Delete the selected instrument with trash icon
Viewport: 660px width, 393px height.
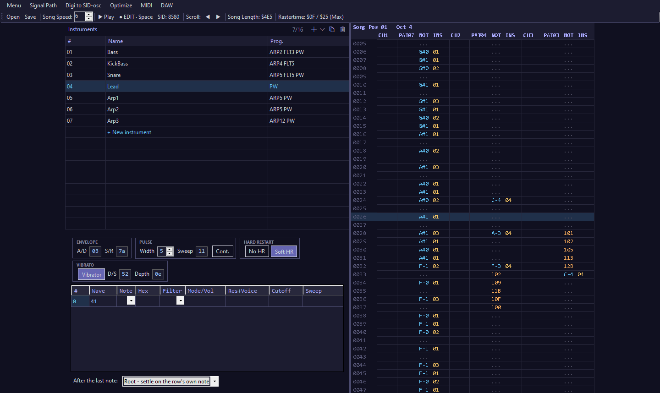pyautogui.click(x=342, y=29)
